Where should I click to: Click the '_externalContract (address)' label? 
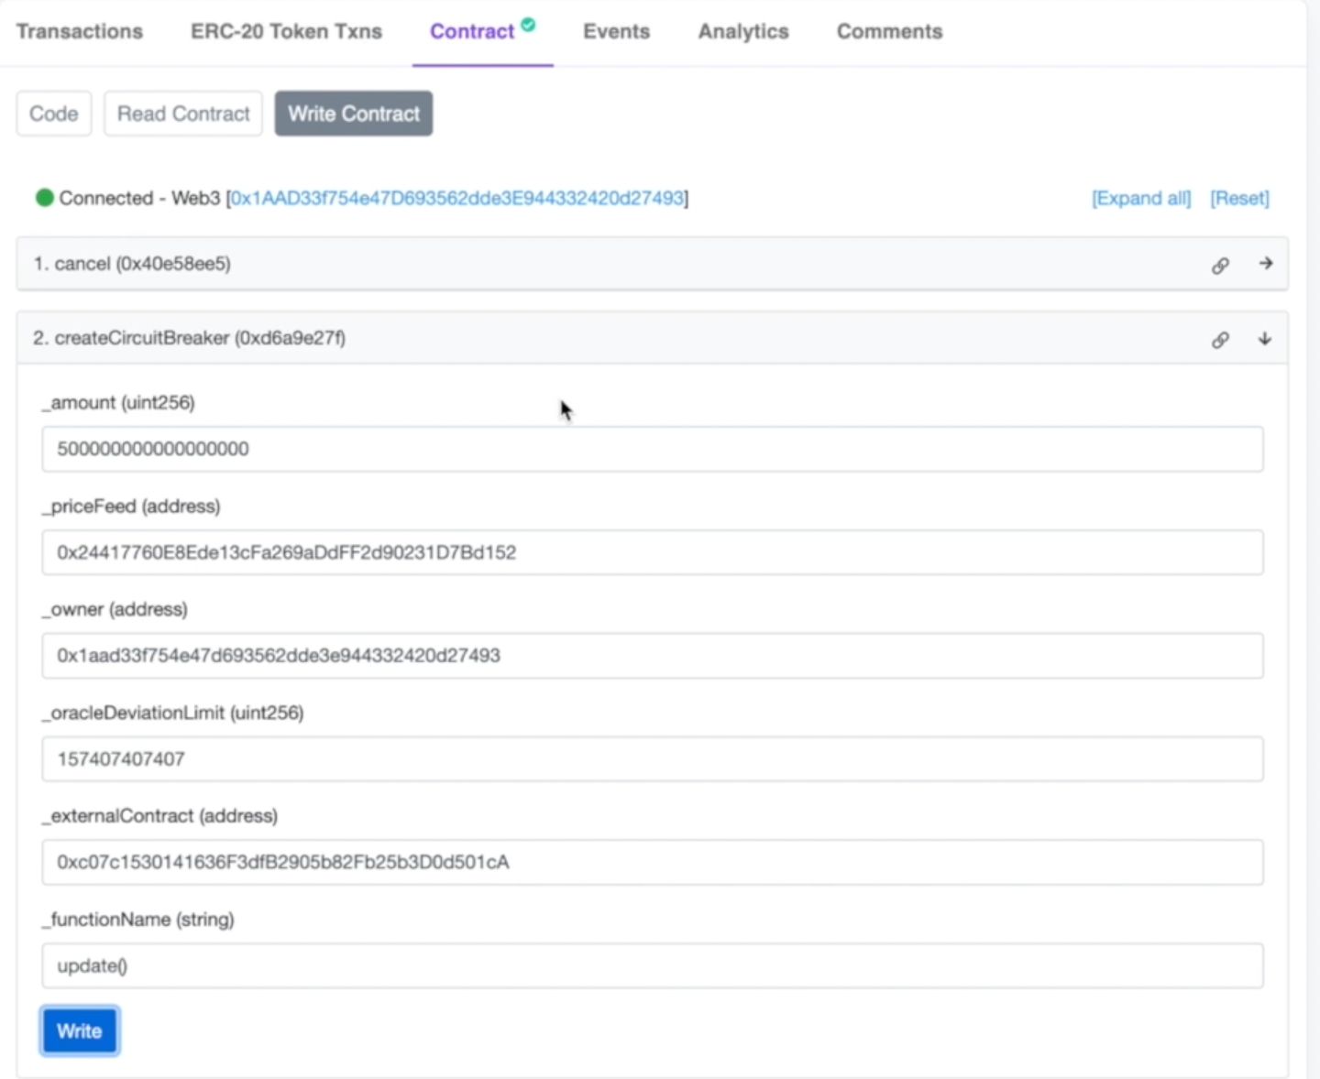160,816
